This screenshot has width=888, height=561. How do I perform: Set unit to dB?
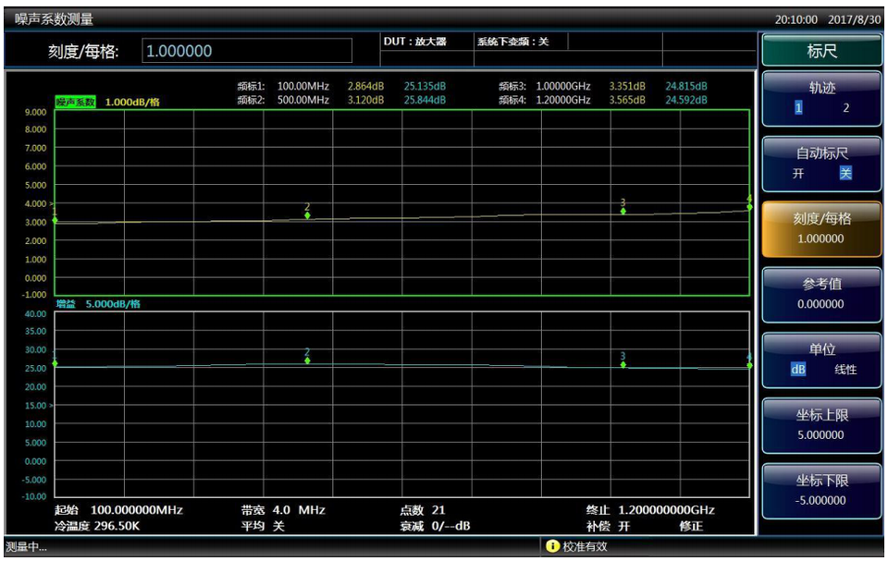click(798, 369)
